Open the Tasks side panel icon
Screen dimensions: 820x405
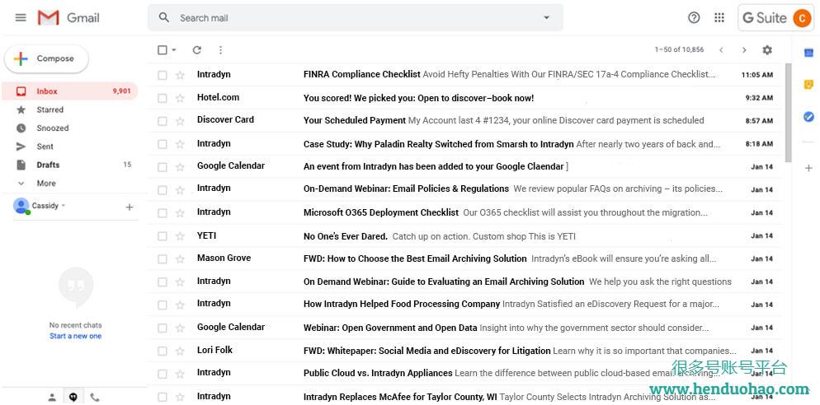(808, 117)
